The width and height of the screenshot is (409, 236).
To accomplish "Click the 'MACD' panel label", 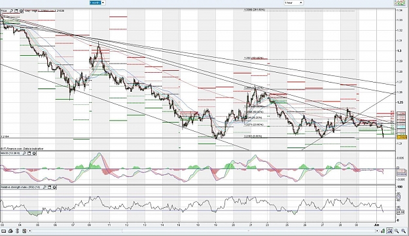I will coord(10,153).
